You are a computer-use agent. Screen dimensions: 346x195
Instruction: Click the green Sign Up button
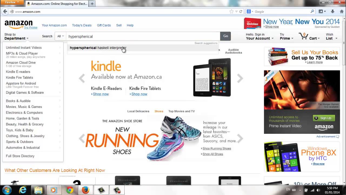pyautogui.click(x=324, y=118)
